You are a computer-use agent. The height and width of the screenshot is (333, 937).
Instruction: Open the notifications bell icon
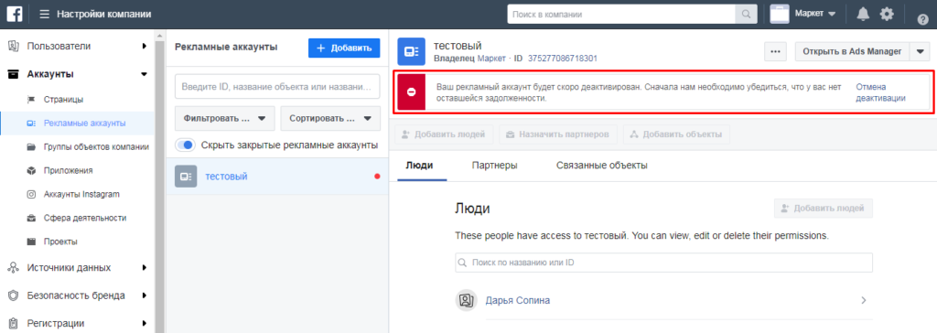pyautogui.click(x=863, y=14)
